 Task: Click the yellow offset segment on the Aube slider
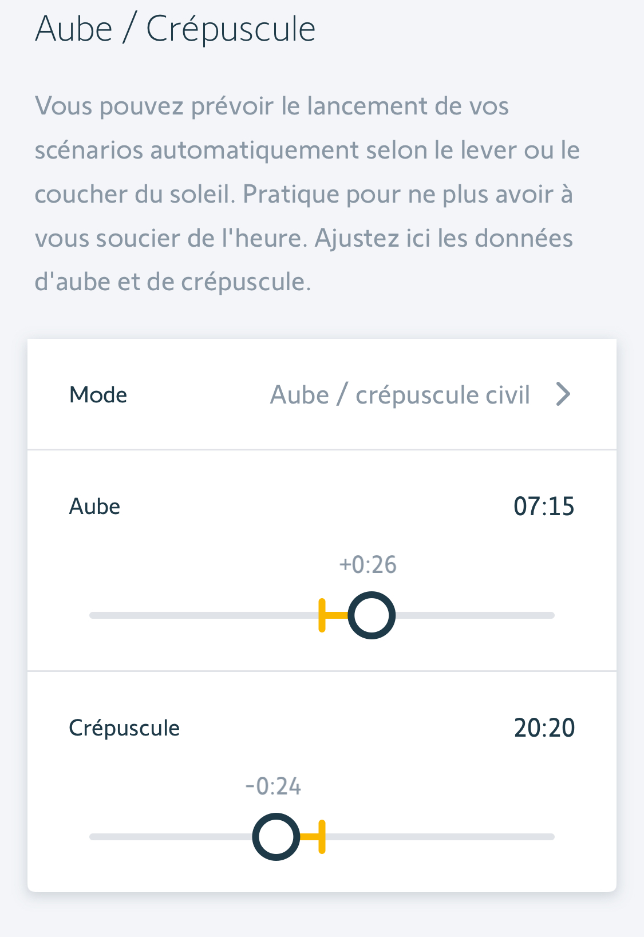[x=336, y=615]
